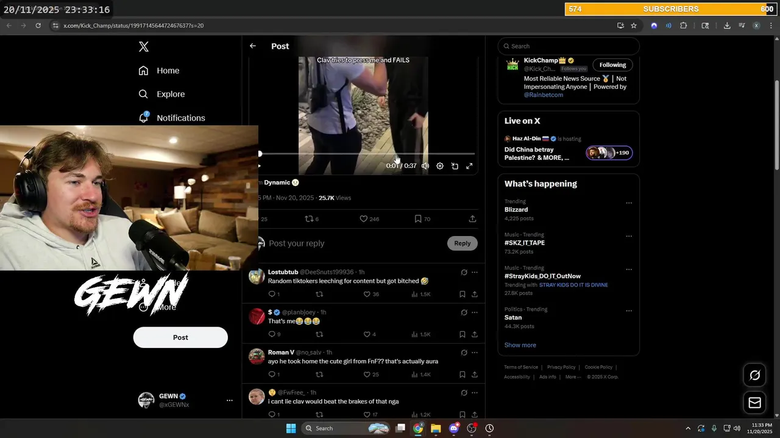Click the X logo in the sidebar
The width and height of the screenshot is (780, 438).
144,47
